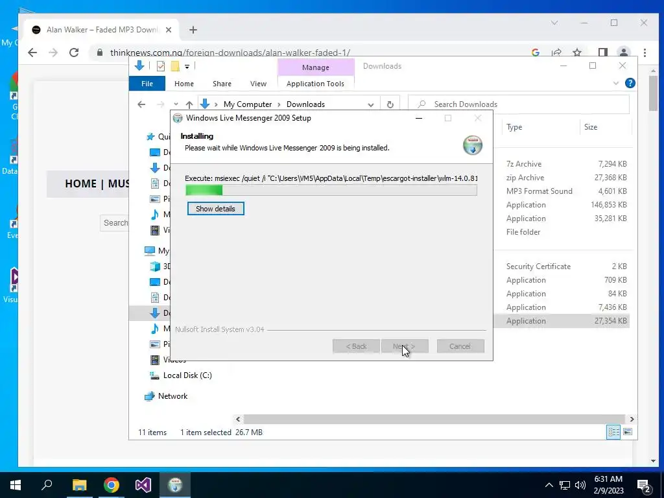
Task: Click Google icon in address bar
Action: click(x=535, y=53)
